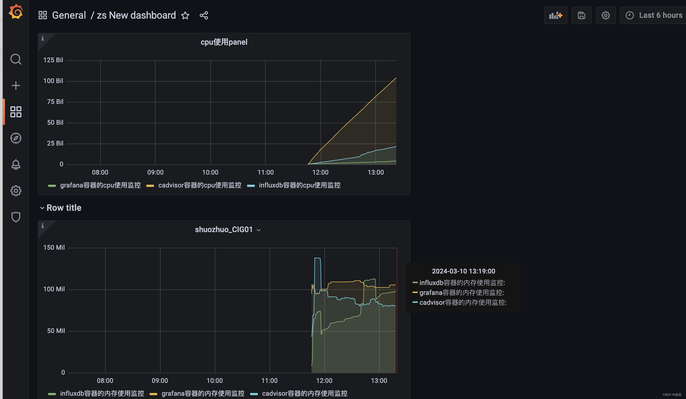The image size is (686, 399).
Task: Click the zs New dashboard breadcrumb title
Action: pyautogui.click(x=136, y=15)
